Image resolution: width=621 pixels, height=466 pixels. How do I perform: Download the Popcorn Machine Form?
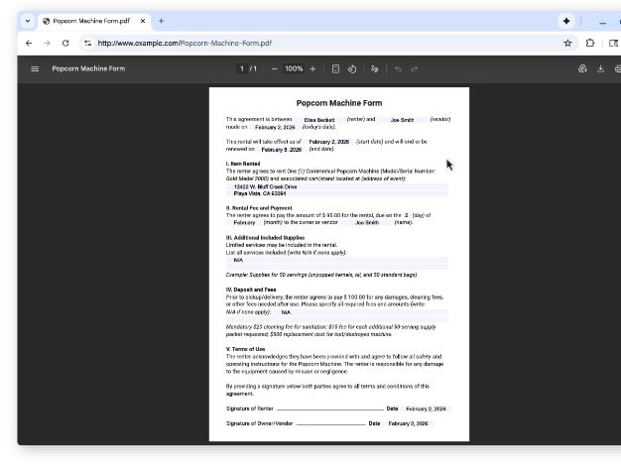coord(600,68)
